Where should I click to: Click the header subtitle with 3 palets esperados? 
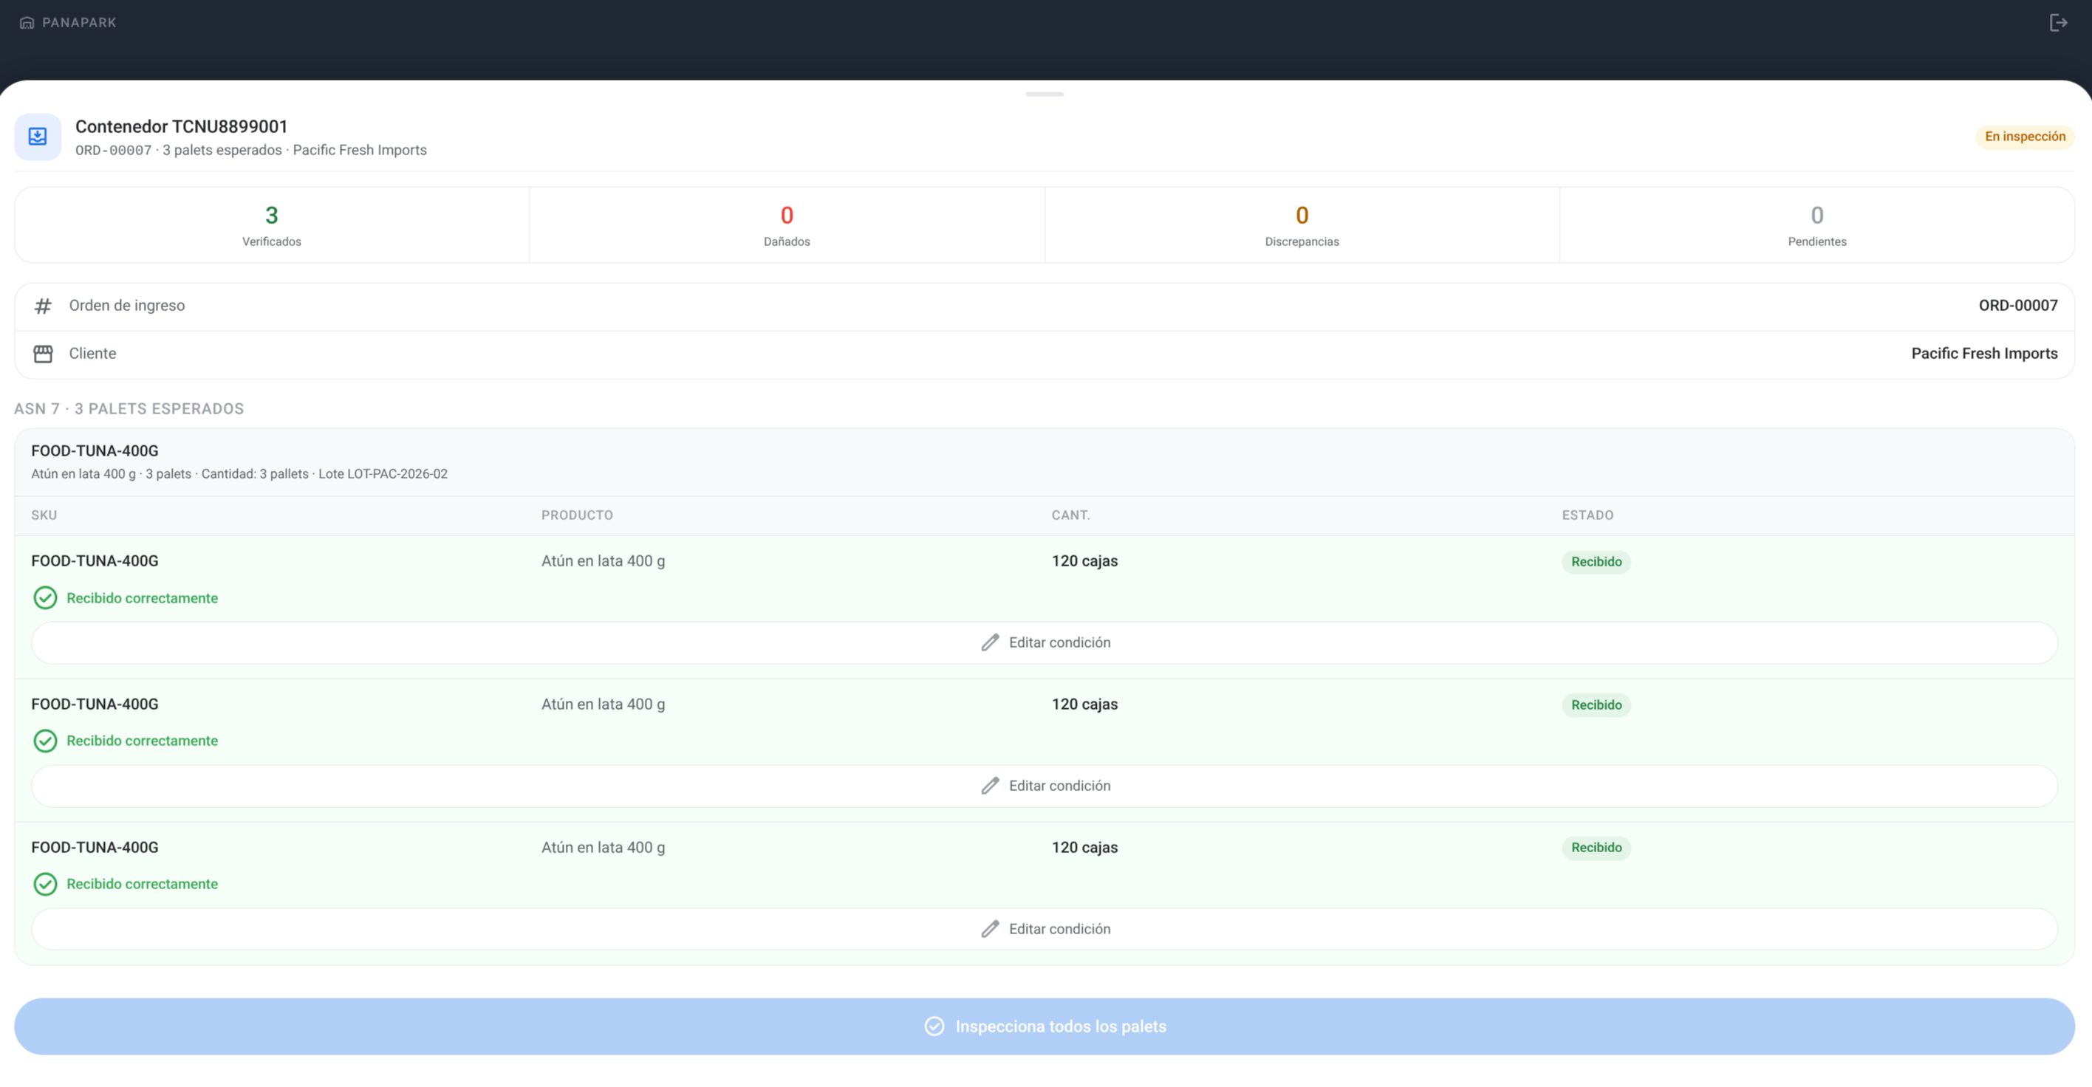(251, 150)
